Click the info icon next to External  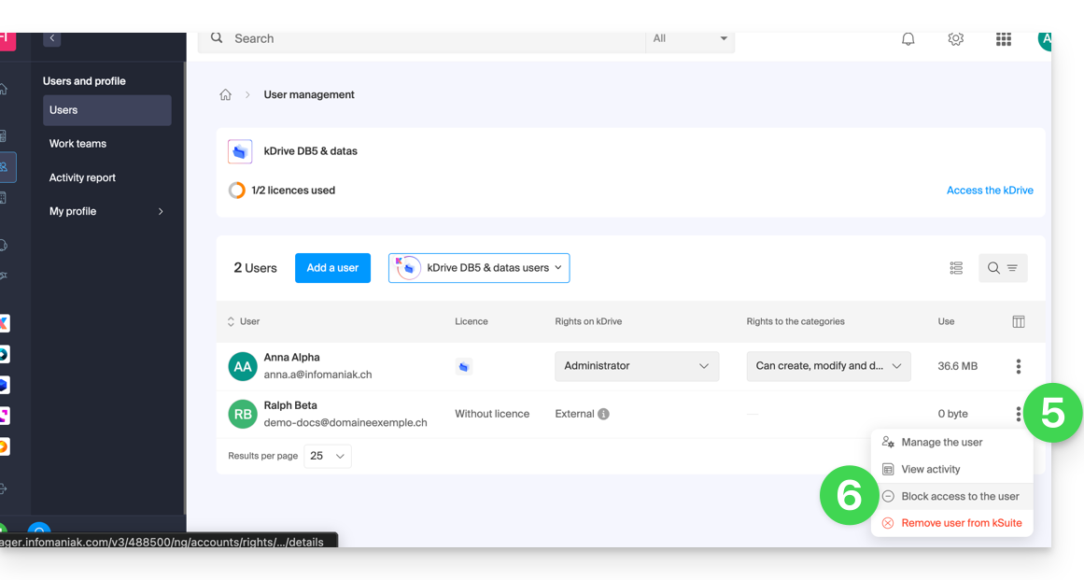click(x=603, y=414)
